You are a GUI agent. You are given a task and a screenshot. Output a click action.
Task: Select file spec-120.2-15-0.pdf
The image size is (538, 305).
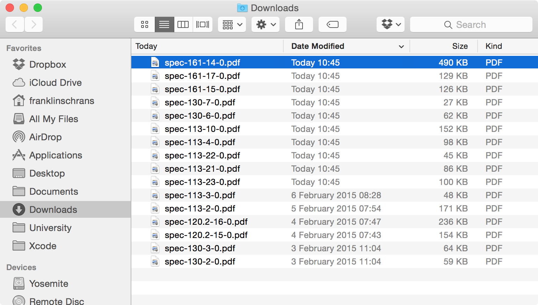coord(335,235)
